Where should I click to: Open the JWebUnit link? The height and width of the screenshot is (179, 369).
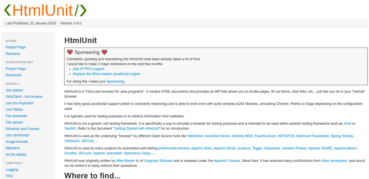72,141
